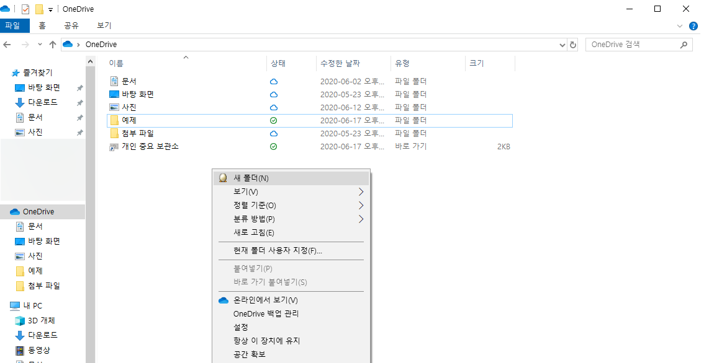Viewport: 709px width, 363px height.
Task: Switch to the 공유 ribbon tab
Action: (x=71, y=25)
